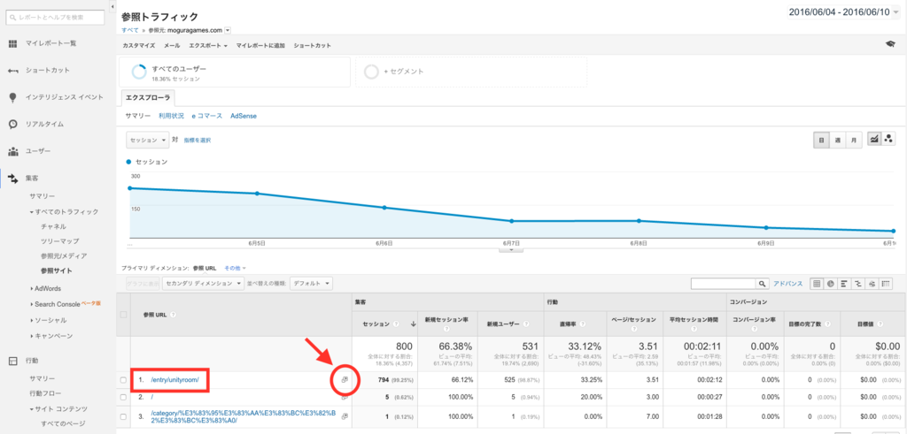The width and height of the screenshot is (907, 434).
Task: Expand AdWords section in sidebar
Action: pos(32,288)
